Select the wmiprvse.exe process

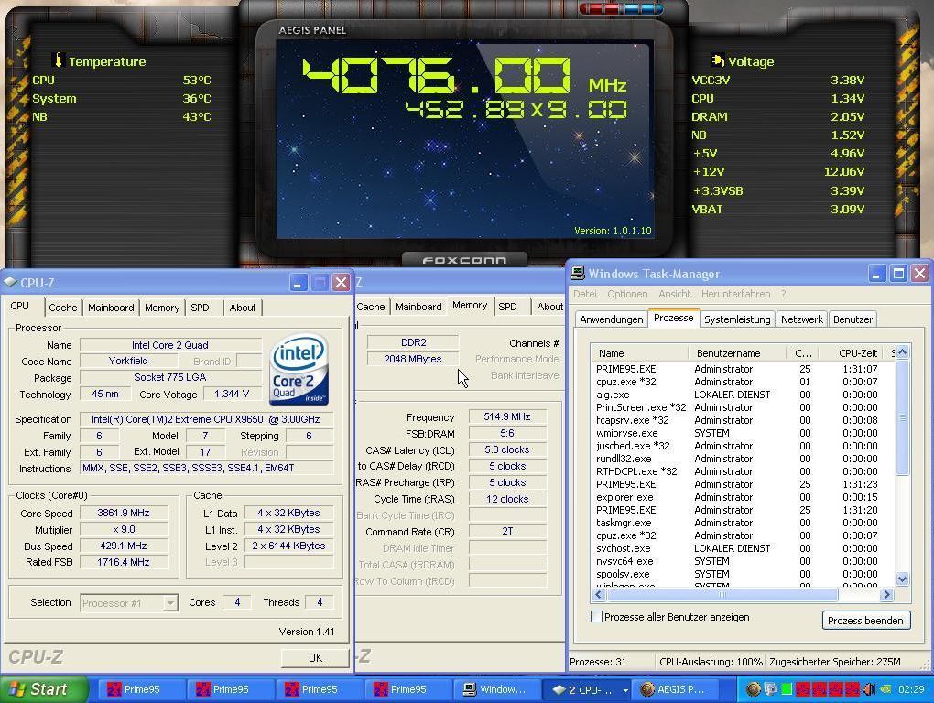pyautogui.click(x=743, y=433)
